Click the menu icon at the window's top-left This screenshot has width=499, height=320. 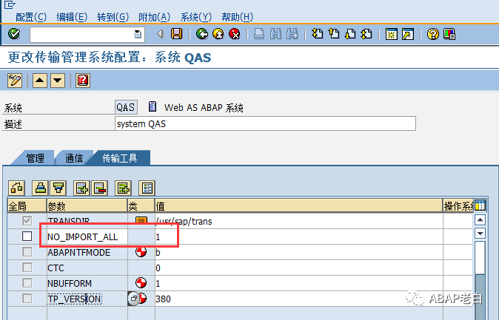pos(10,4)
